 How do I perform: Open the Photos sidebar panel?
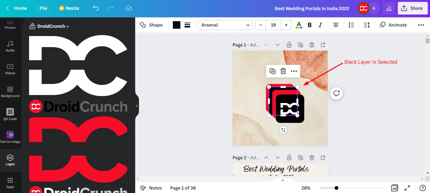click(10, 24)
